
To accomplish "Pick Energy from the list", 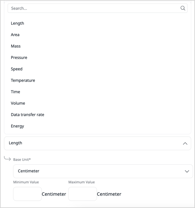I will 17,126.
